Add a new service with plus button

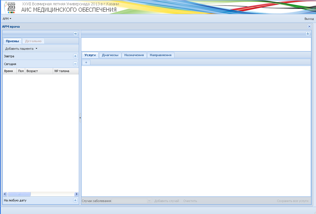(x=86, y=62)
